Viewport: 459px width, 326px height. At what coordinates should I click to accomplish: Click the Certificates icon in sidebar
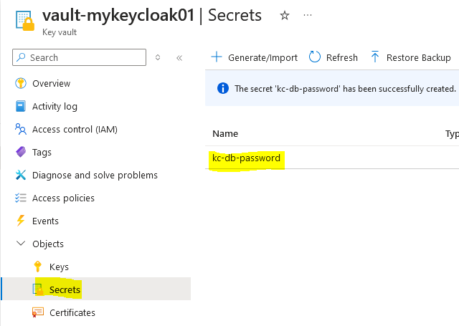(x=37, y=312)
